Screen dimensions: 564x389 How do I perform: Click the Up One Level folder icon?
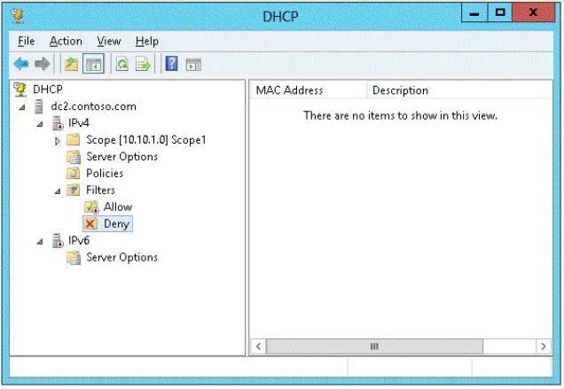coord(71,64)
